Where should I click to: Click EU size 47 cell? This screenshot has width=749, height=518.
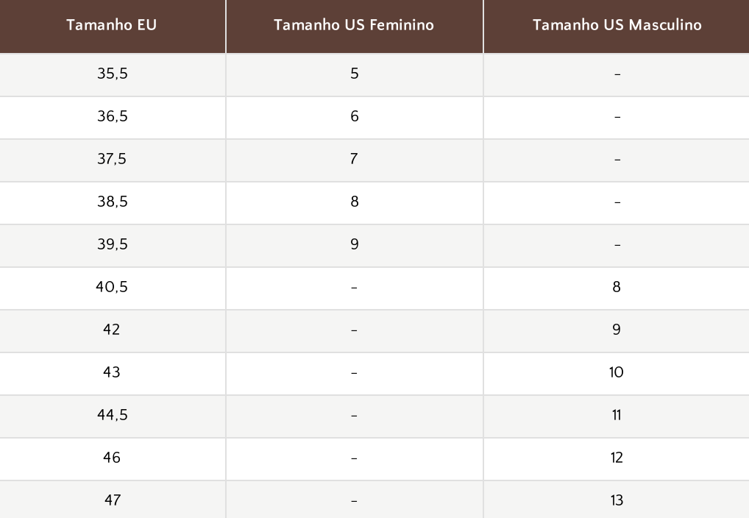tap(113, 500)
